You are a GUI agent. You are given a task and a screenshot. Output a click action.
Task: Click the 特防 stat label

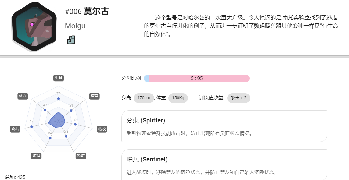[x=81, y=156]
